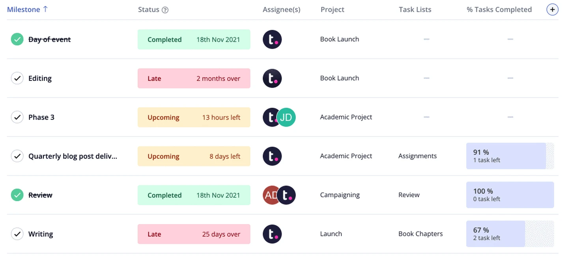The height and width of the screenshot is (258, 568).
Task: Sort by the Milestone column header
Action: coord(24,9)
